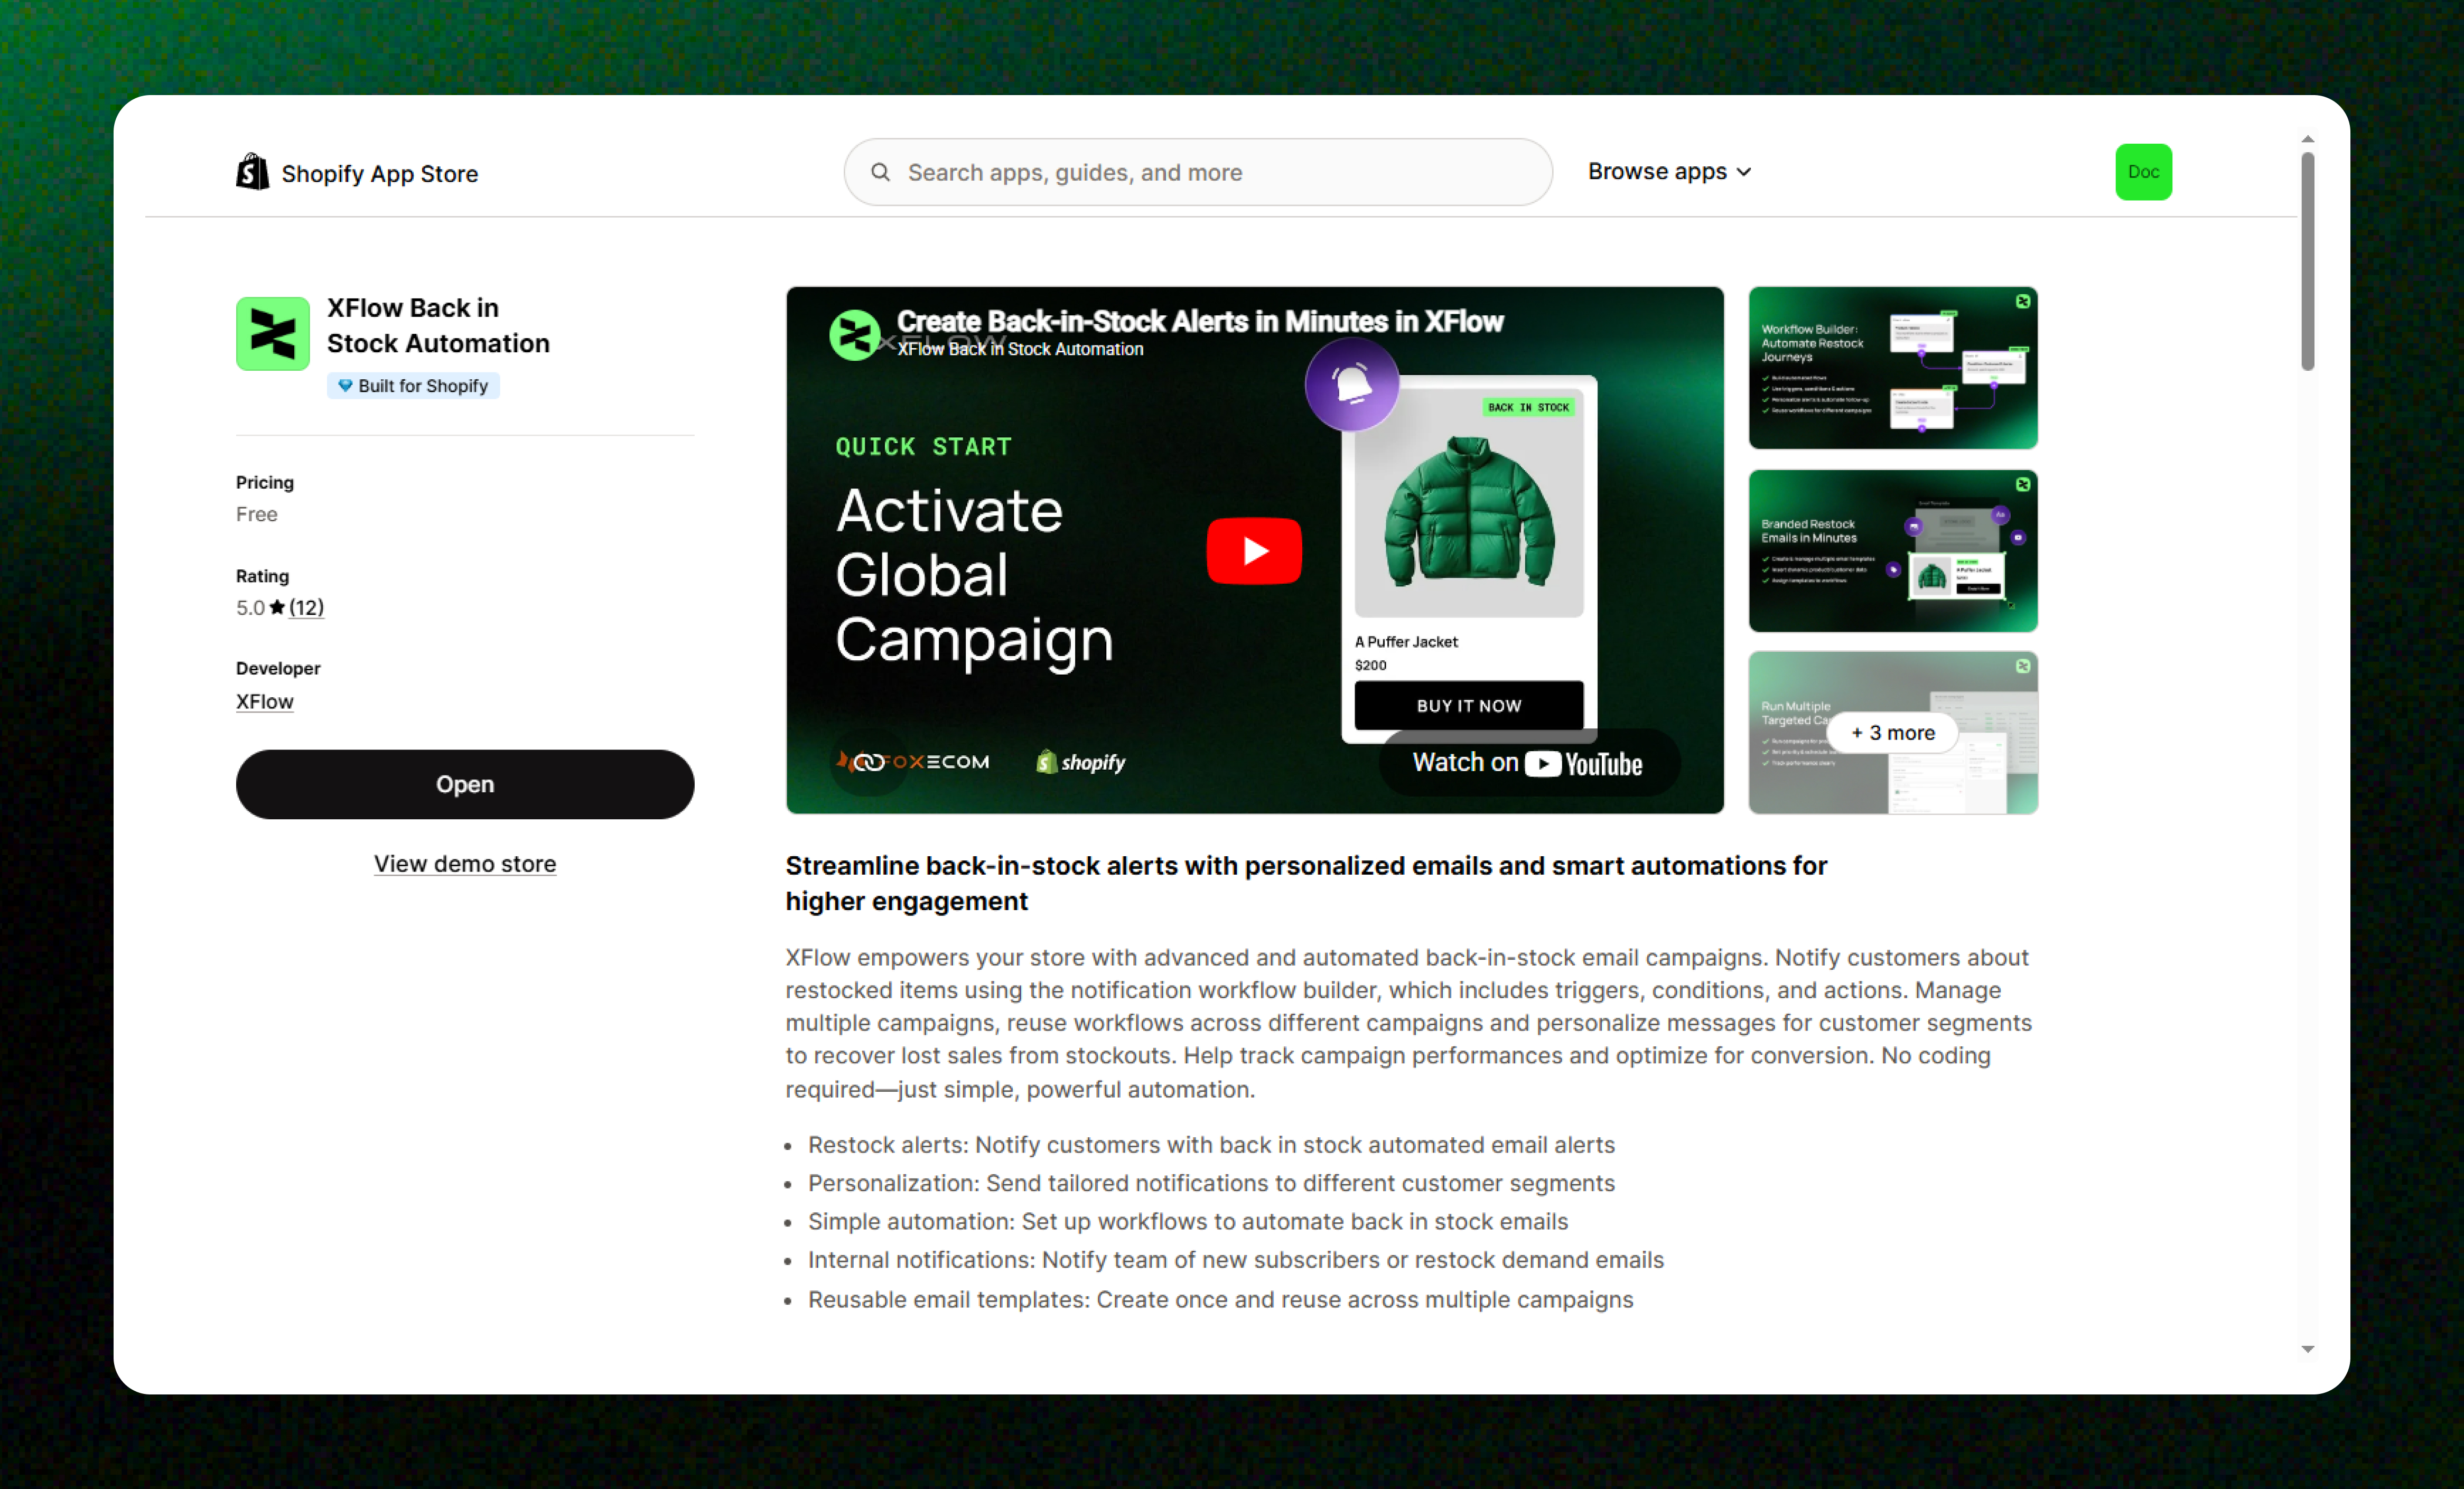Show the + 3 more screenshots

(x=1892, y=733)
